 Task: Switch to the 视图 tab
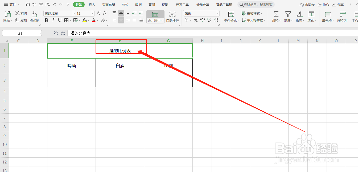(x=165, y=5)
